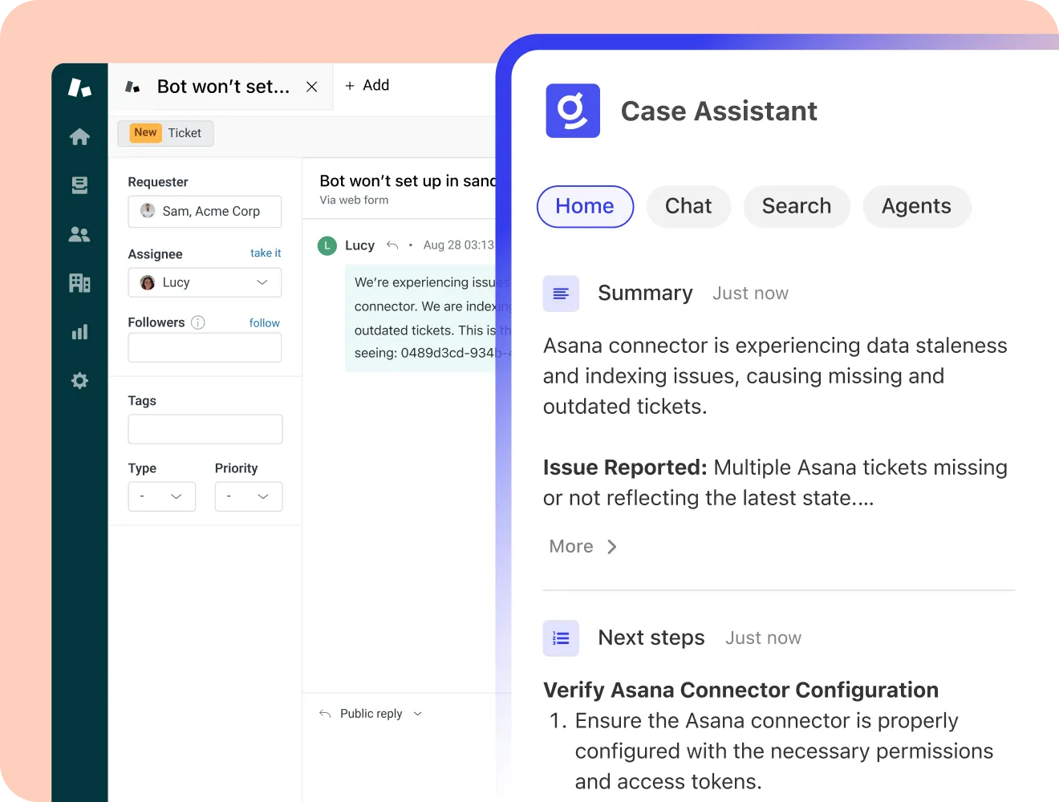Viewport: 1059px width, 802px height.
Task: Click the Followers info icon
Action: 198,322
